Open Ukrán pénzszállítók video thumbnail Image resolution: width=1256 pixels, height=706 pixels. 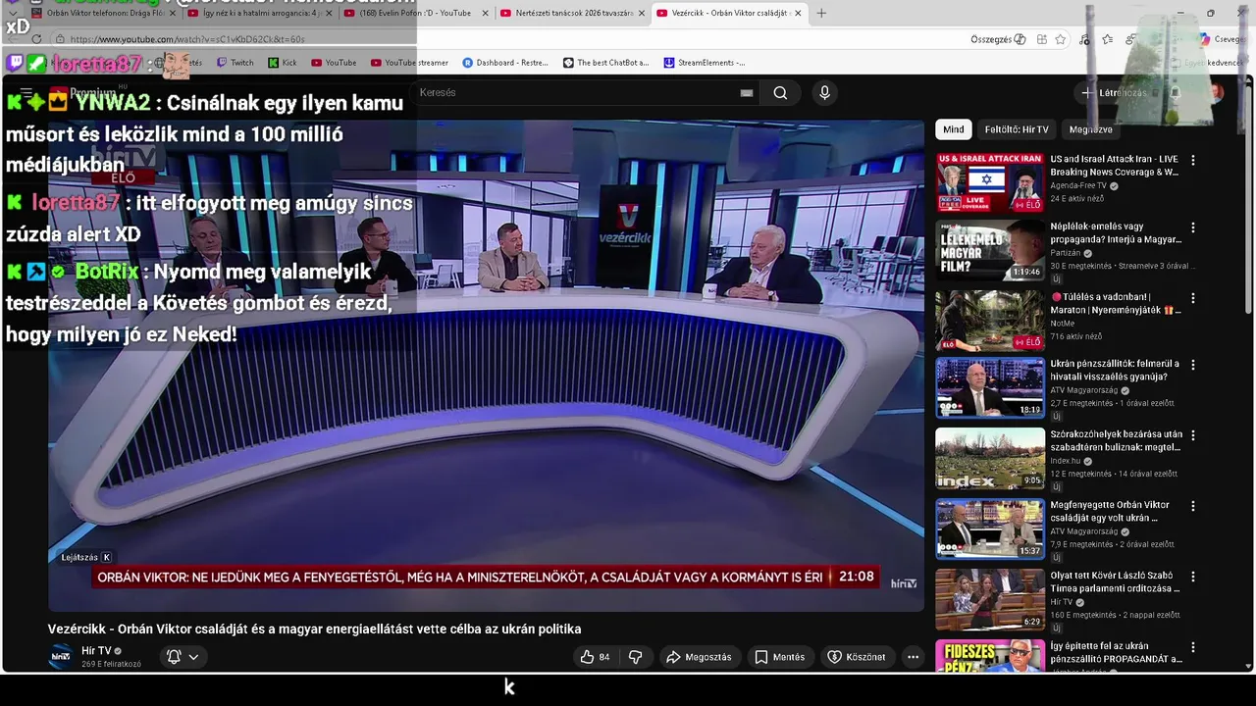click(990, 387)
